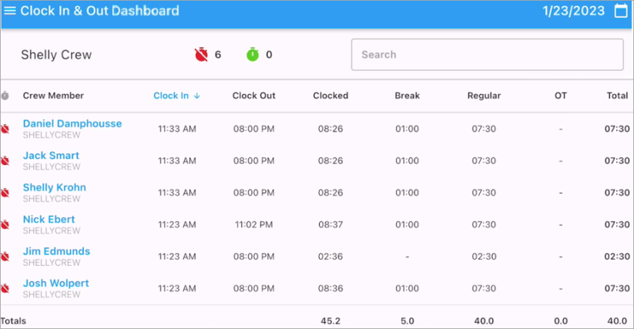The height and width of the screenshot is (329, 634).
Task: Sort by the Total column header
Action: (x=617, y=96)
